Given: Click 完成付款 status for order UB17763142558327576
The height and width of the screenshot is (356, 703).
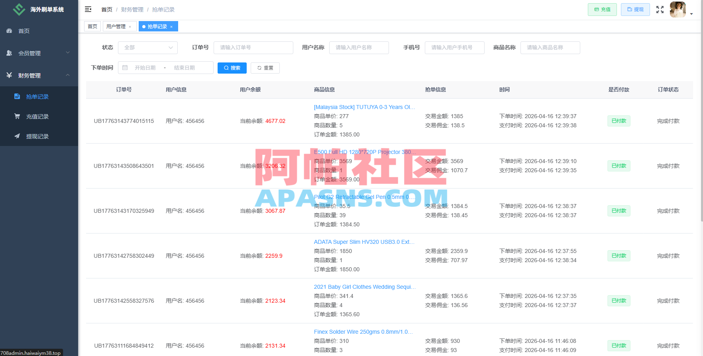Looking at the screenshot, I should 668,301.
